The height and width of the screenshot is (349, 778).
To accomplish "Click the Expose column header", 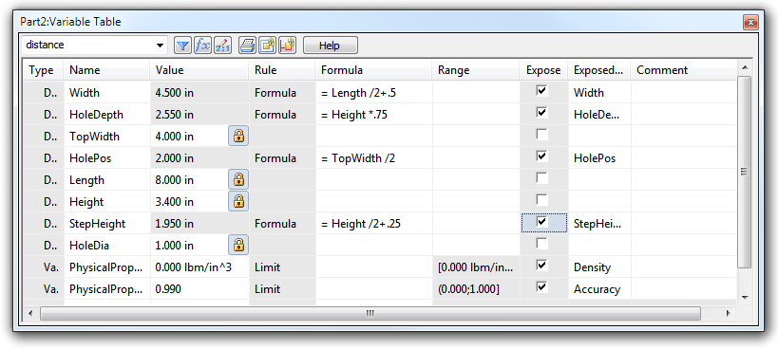I will click(x=543, y=70).
